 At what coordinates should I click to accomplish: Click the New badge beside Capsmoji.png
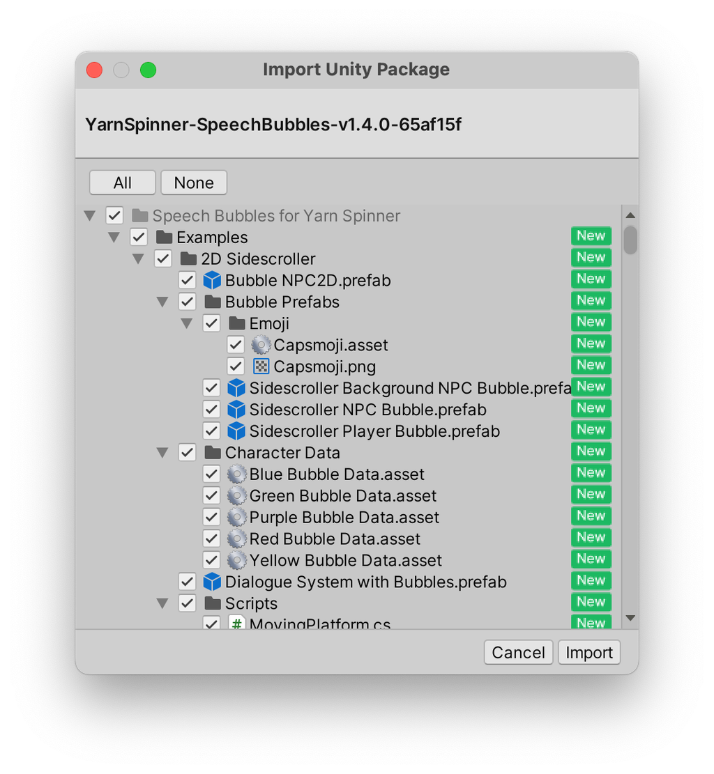pyautogui.click(x=591, y=365)
